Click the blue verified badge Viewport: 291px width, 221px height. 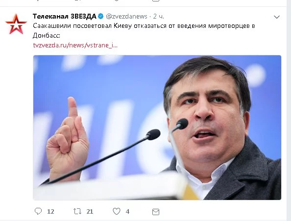(101, 16)
